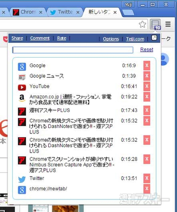Remove the Google entry with X
This screenshot has width=177, height=212.
pos(147,66)
